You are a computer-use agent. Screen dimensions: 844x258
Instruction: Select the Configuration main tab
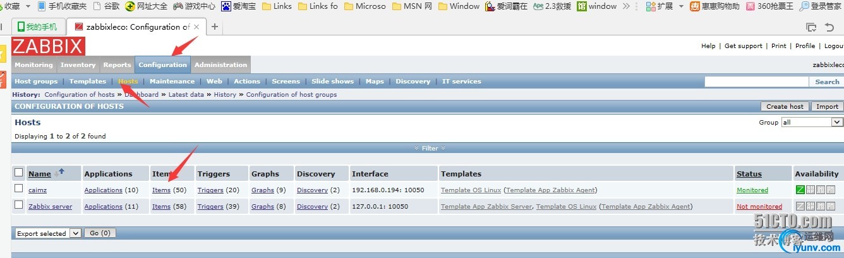[162, 64]
